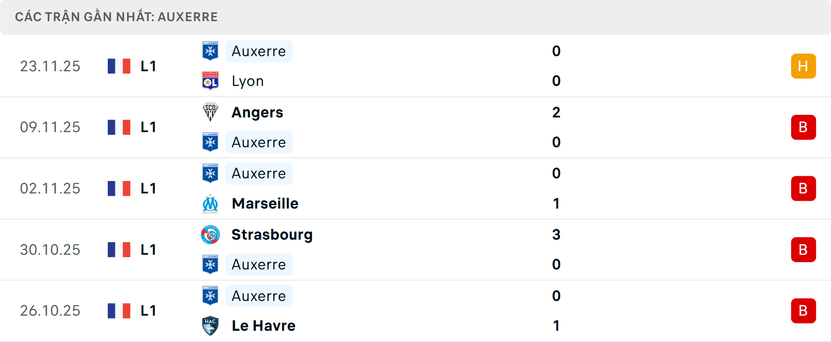The width and height of the screenshot is (831, 342).
Task: Open the Le Havre team link
Action: click(264, 326)
